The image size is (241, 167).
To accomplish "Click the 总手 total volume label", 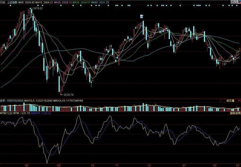I will 3,101.
